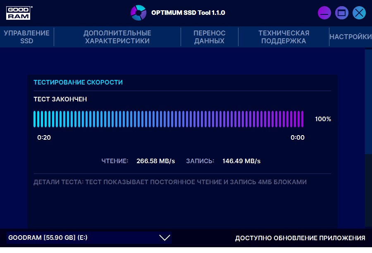
Task: Open the Настройки tab
Action: pyautogui.click(x=351, y=37)
